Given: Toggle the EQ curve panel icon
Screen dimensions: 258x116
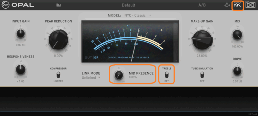Looking at the screenshot, I should 238,5.
